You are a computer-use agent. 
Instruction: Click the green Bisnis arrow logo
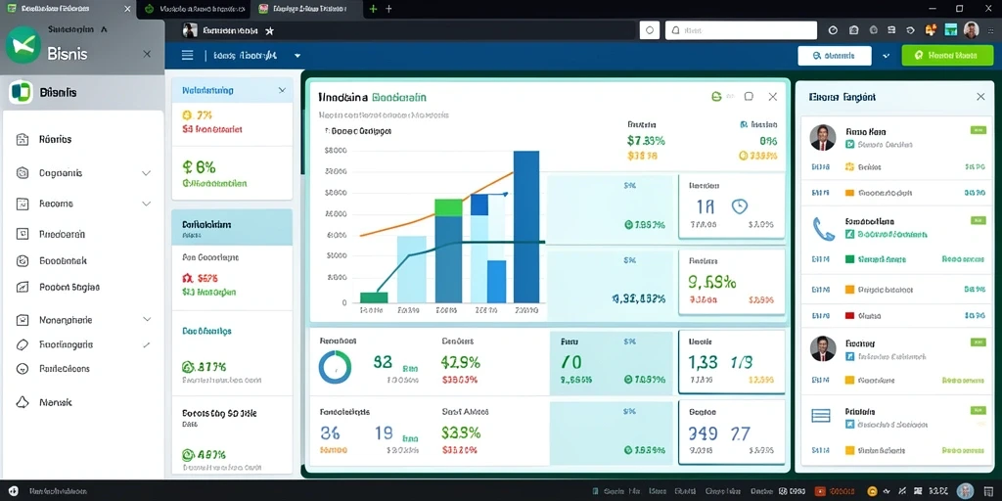[23, 45]
